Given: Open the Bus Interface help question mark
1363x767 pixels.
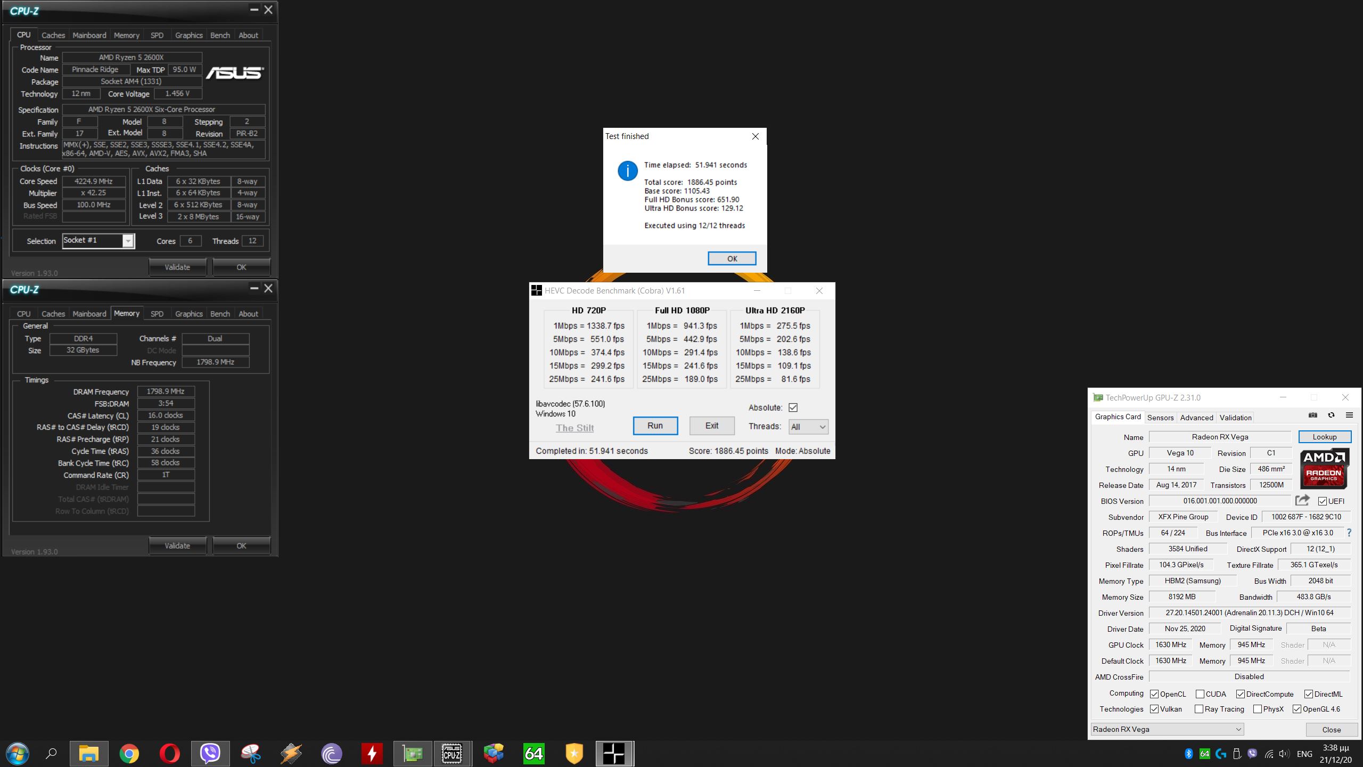Looking at the screenshot, I should click(x=1349, y=533).
